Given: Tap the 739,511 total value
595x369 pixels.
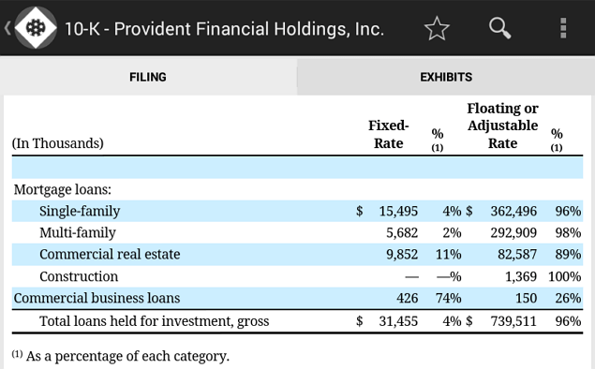Looking at the screenshot, I should pos(513,321).
